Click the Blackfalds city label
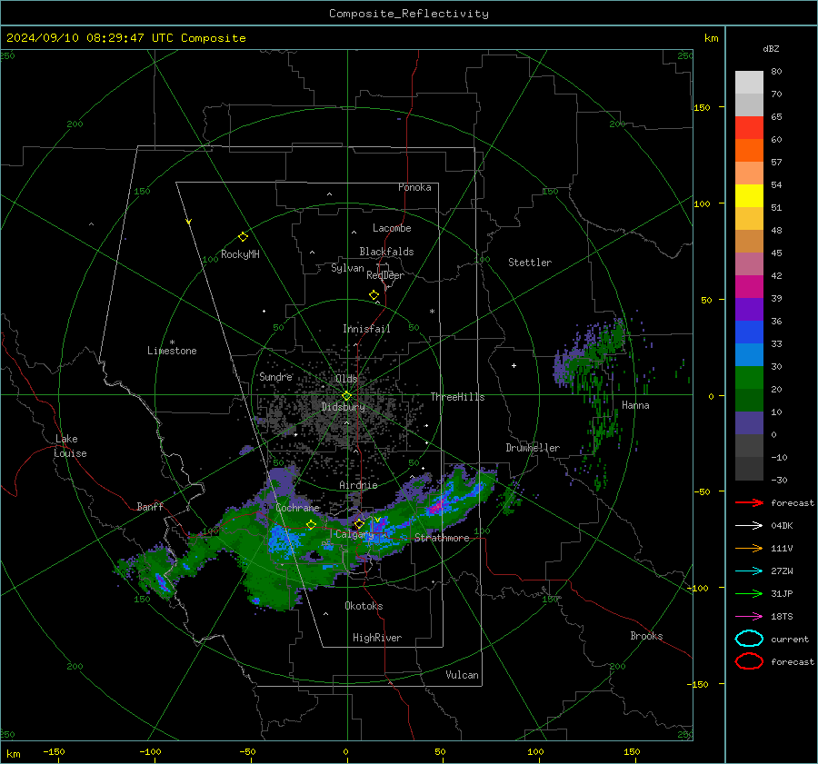The image size is (818, 764). click(x=386, y=252)
